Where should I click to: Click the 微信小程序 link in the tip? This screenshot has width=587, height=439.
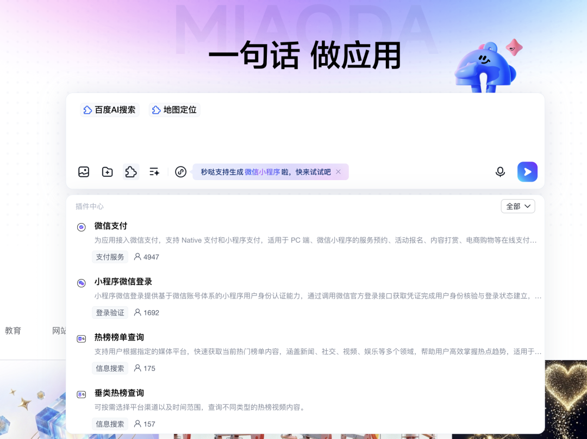click(x=263, y=172)
